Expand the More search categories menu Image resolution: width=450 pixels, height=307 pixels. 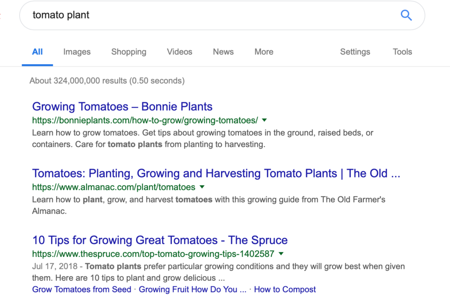pos(264,52)
